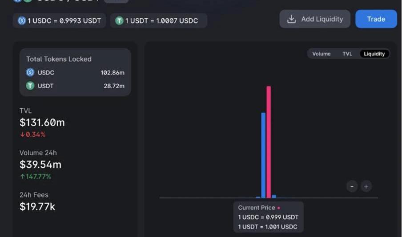Image resolution: width=402 pixels, height=237 pixels.
Task: Click the USDC icon in the exchange rate chip
Action: [x=22, y=20]
